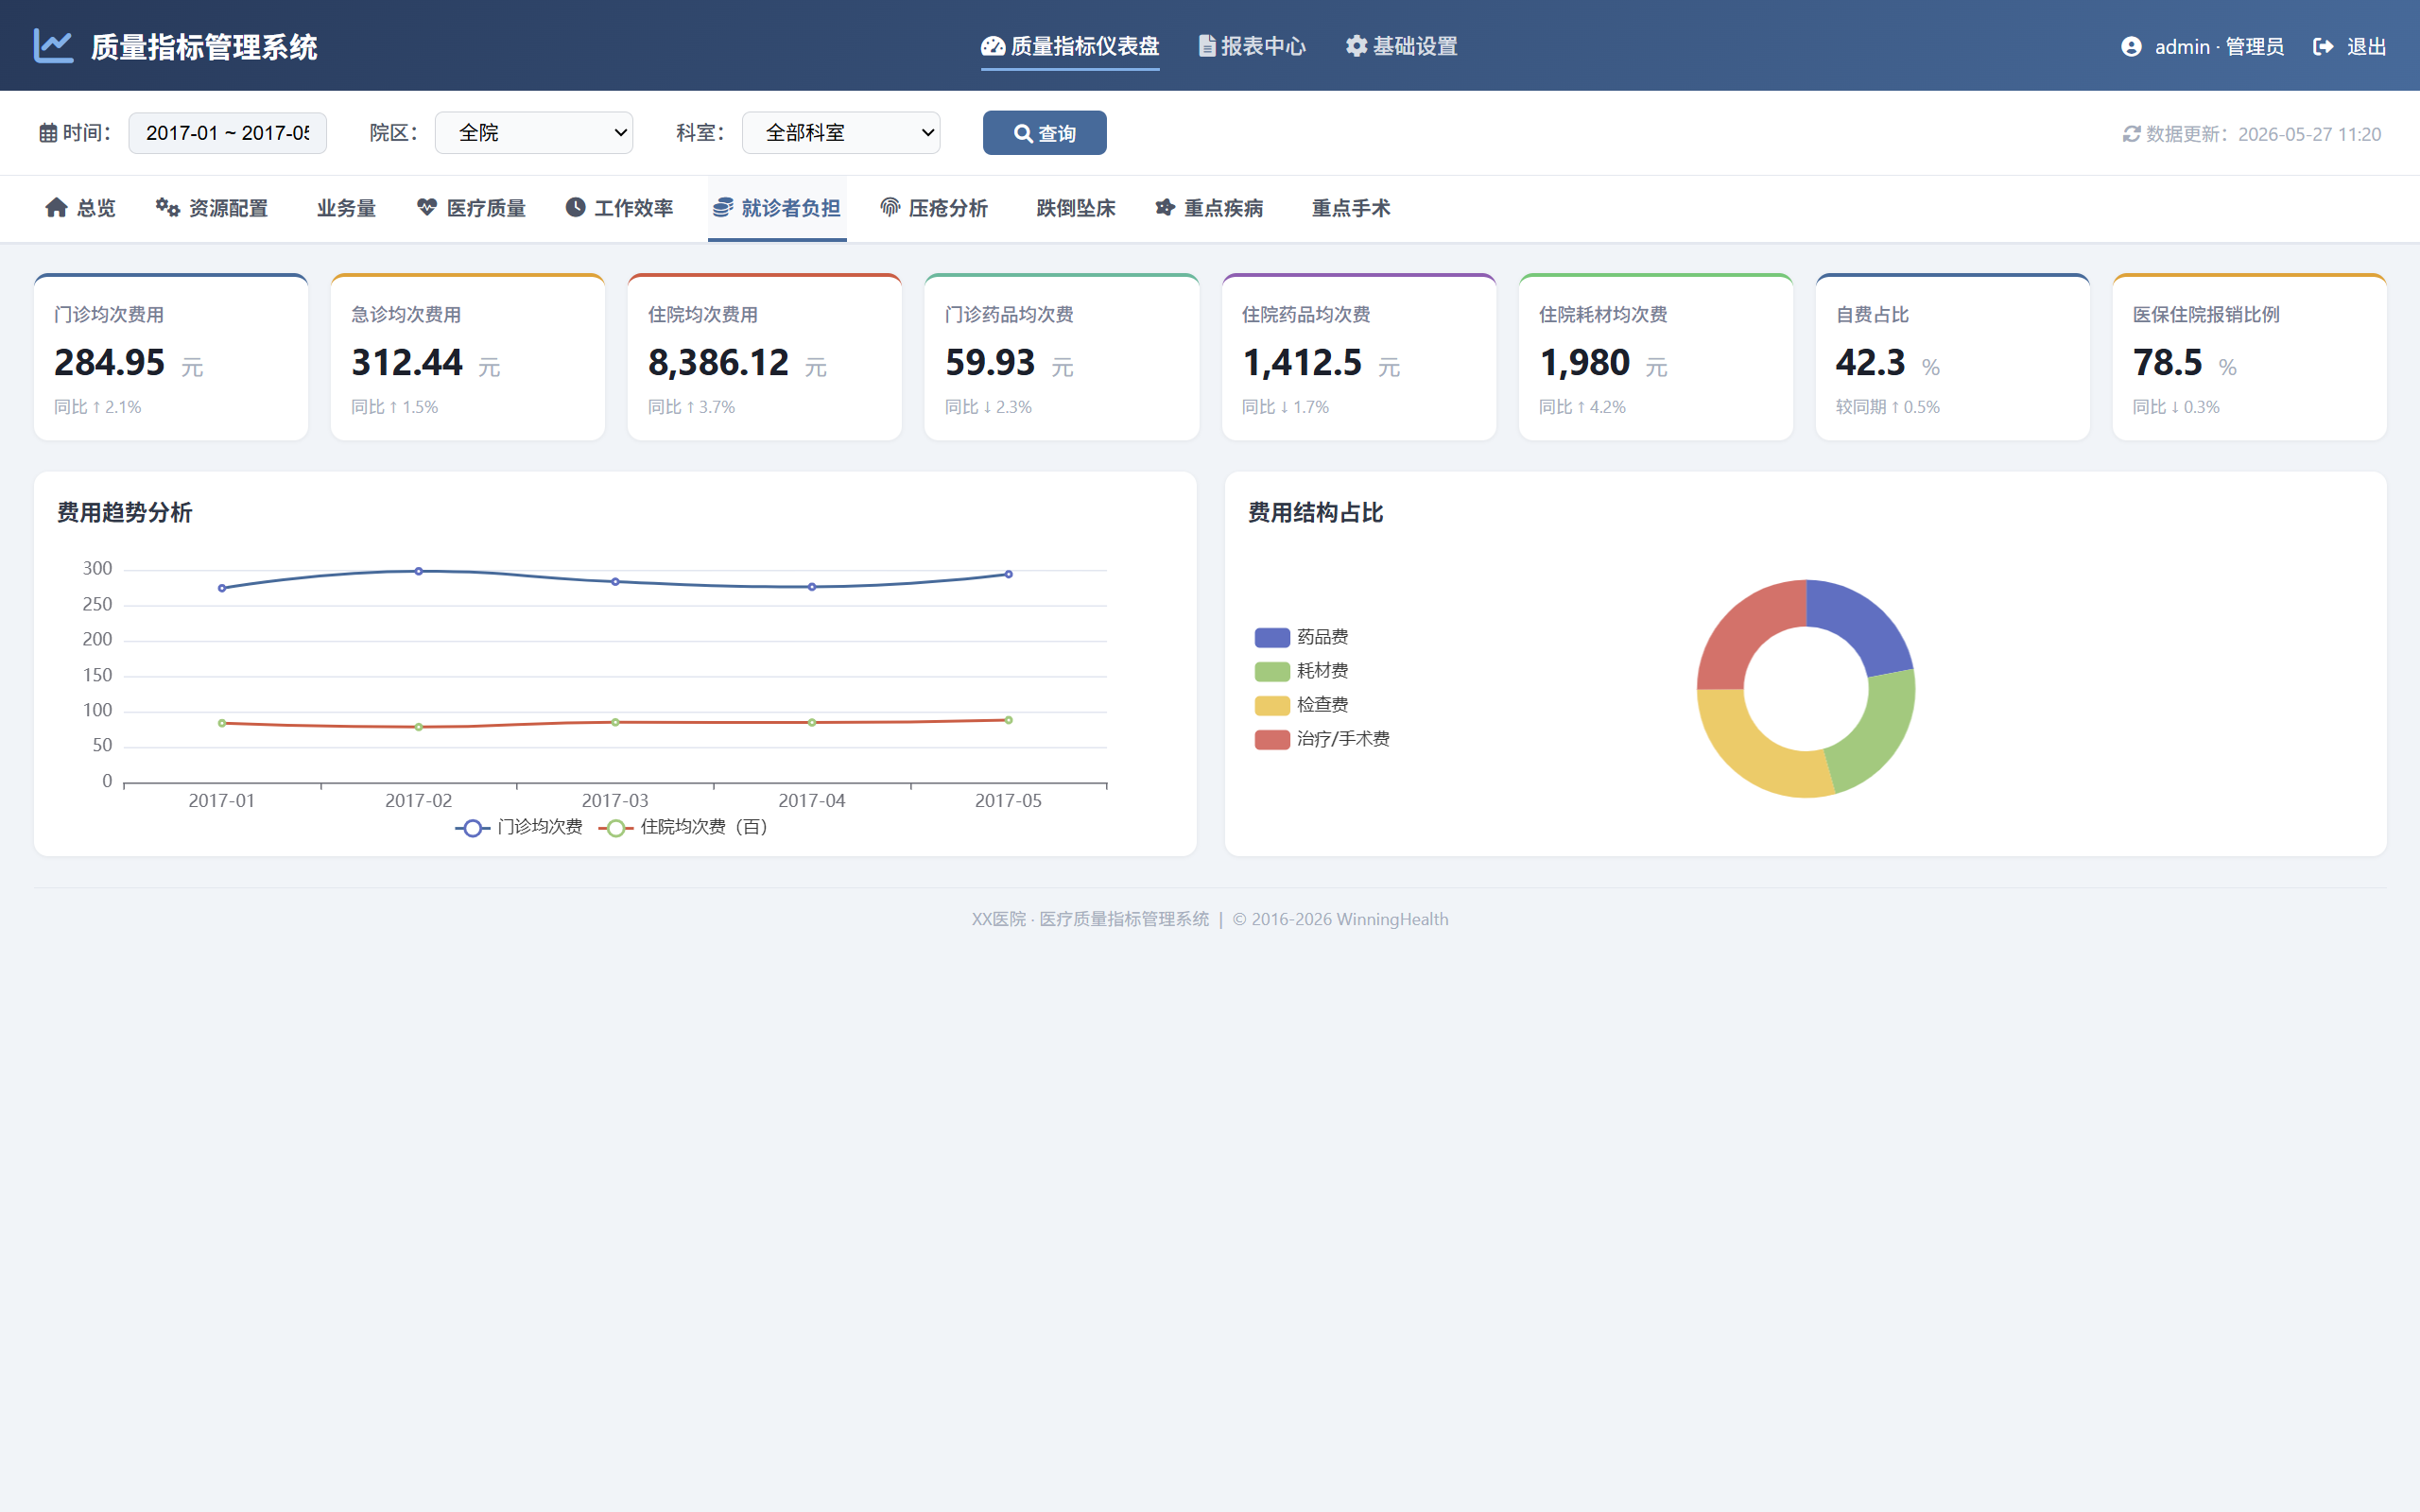This screenshot has height=1512, width=2420.
Task: Click the fingerprint icon for 压疮分析
Action: [890, 207]
